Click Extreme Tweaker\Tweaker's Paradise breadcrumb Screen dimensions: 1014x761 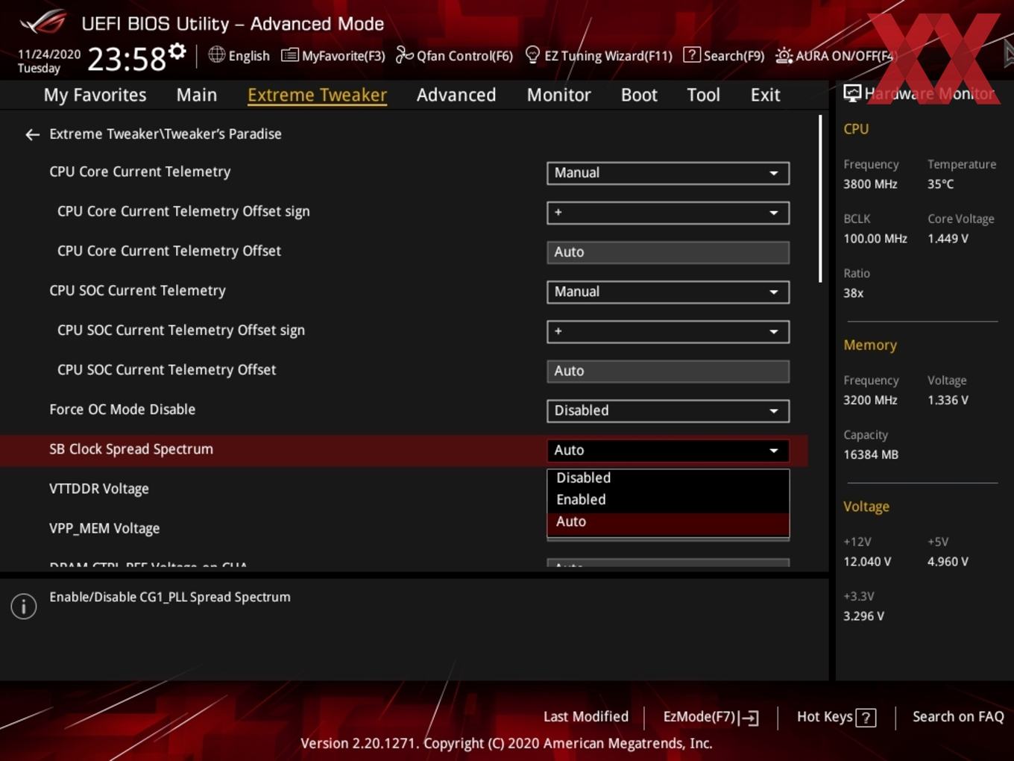coord(166,134)
